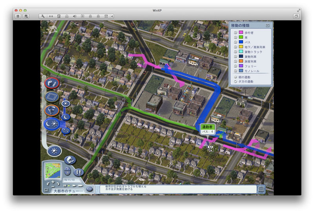Viewport: 314px width, 213px height.
Task: Open the news ticker panel icon
Action: pyautogui.click(x=261, y=189)
